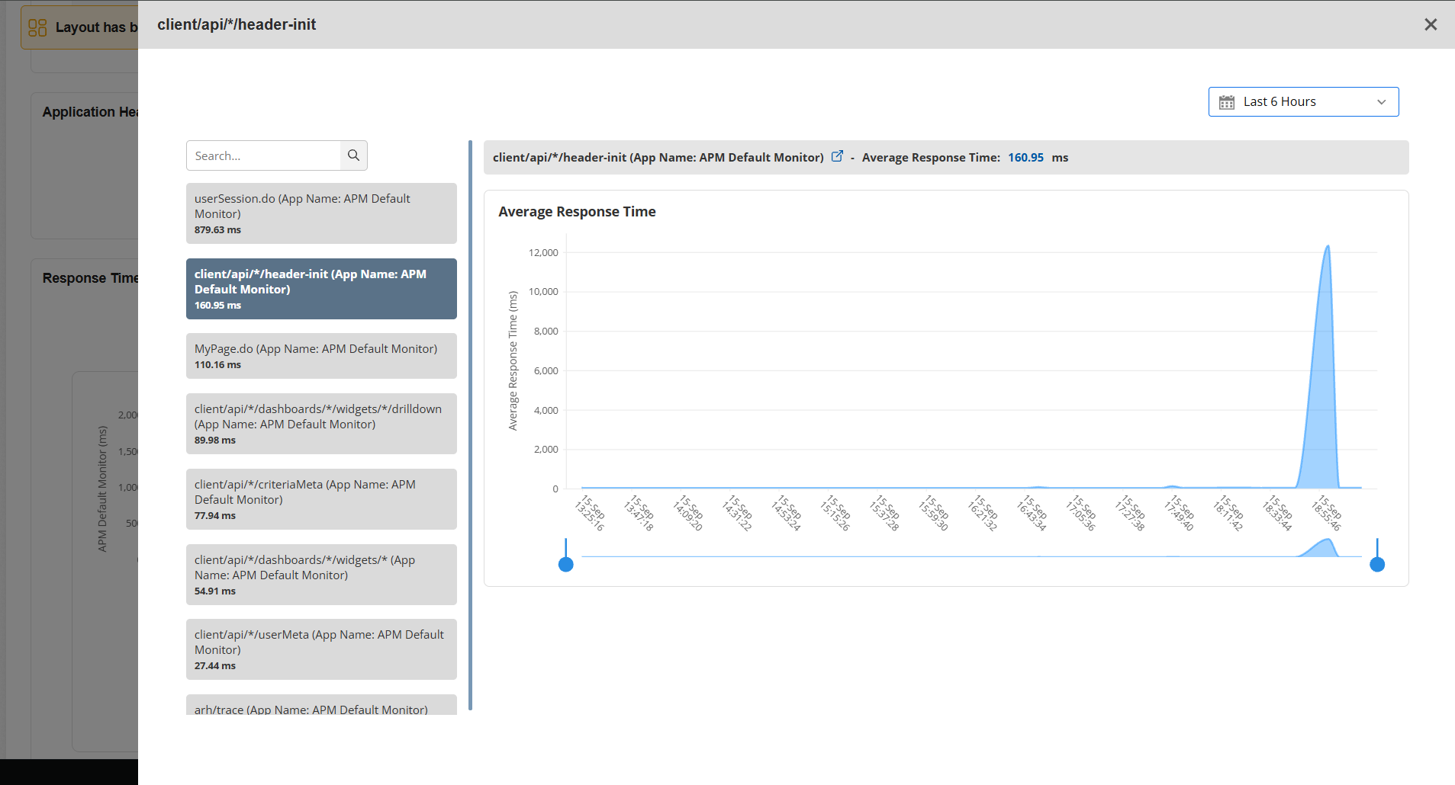Click the transaction list vertical scrollbar
This screenshot has width=1455, height=785.
pyautogui.click(x=470, y=425)
